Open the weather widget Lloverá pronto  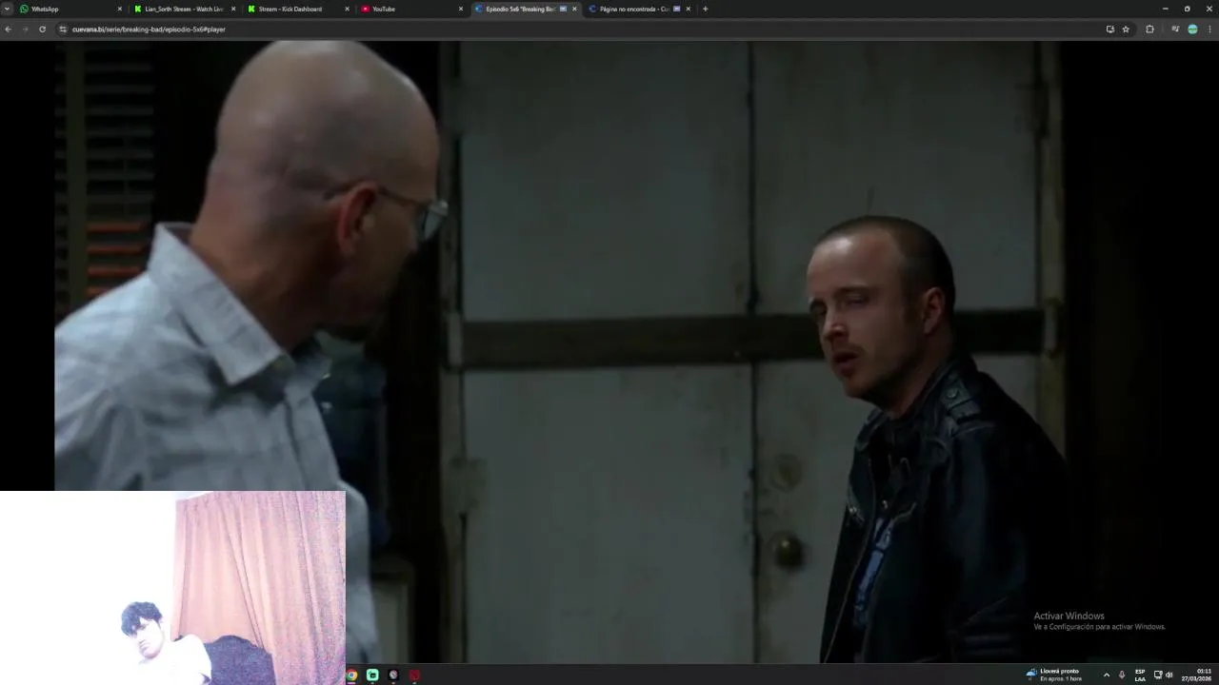(x=1053, y=675)
